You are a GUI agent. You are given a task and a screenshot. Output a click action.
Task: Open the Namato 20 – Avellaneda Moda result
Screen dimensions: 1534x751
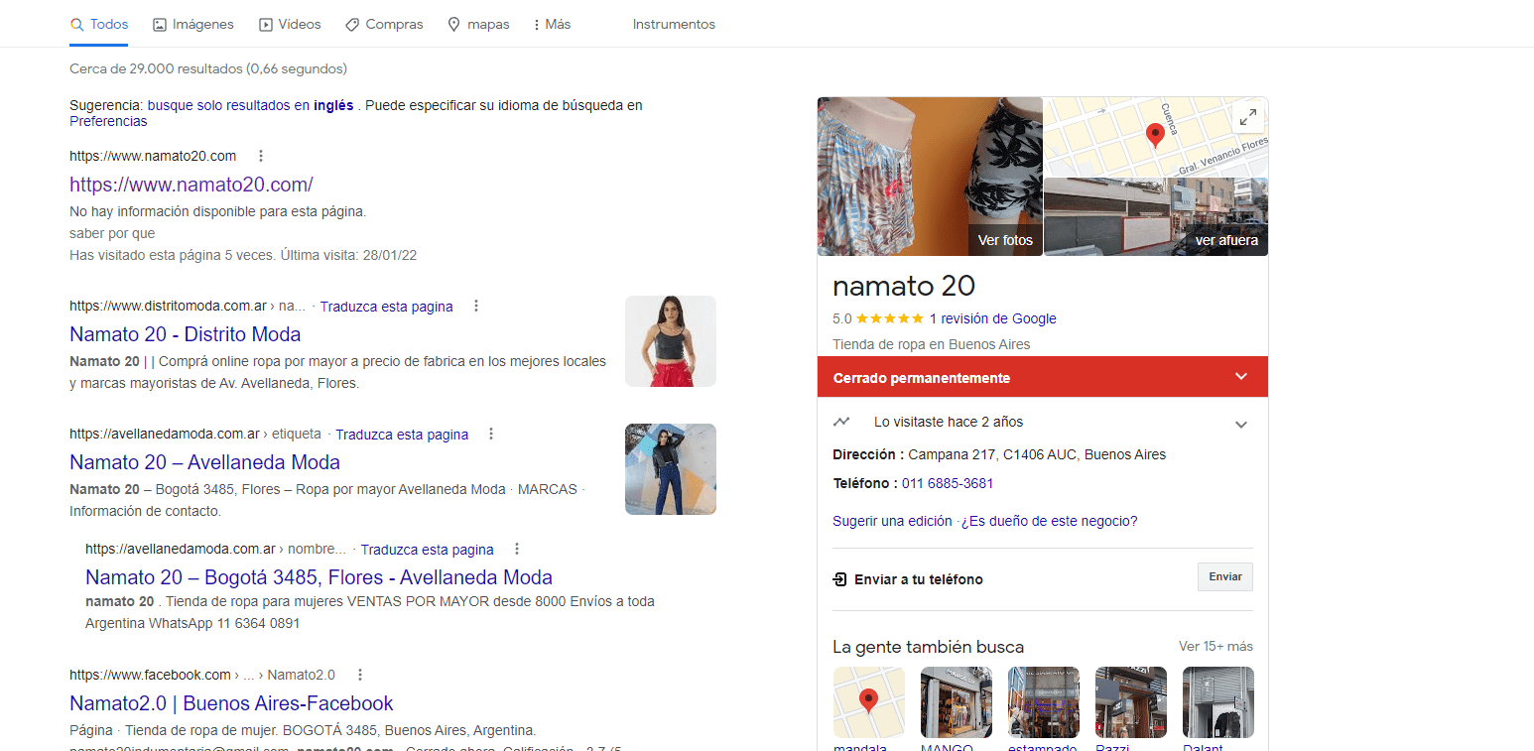tap(204, 462)
